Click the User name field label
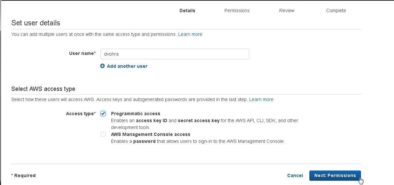This screenshot has width=394, height=185. (82, 53)
